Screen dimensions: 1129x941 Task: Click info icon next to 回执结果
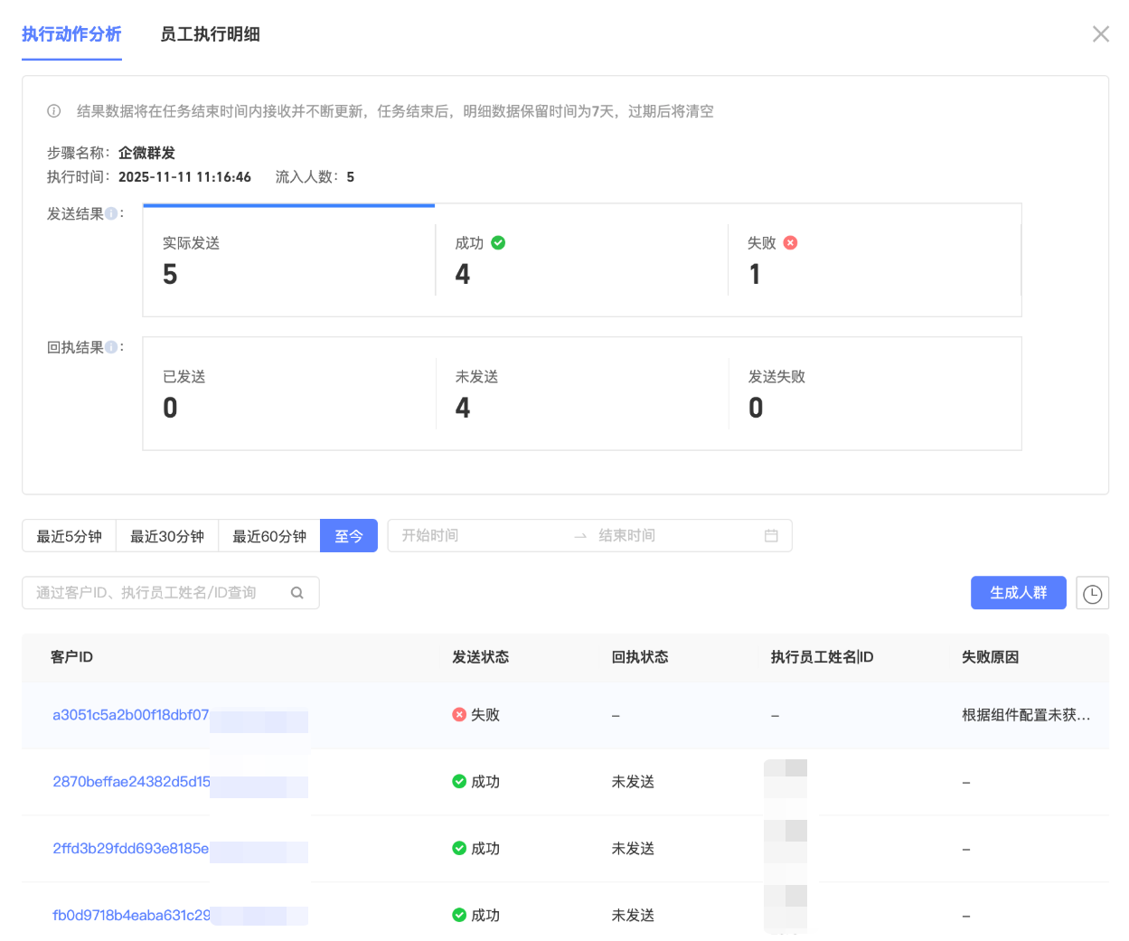111,347
